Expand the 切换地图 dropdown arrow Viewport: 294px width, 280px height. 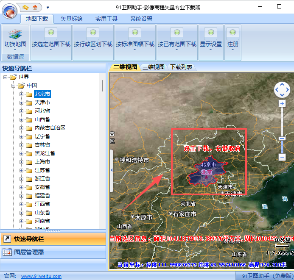15,50
